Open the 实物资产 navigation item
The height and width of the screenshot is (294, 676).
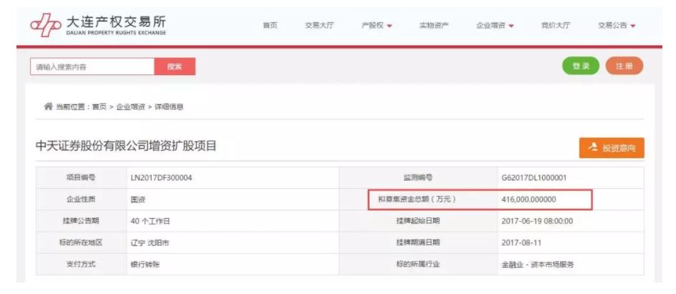pyautogui.click(x=434, y=26)
